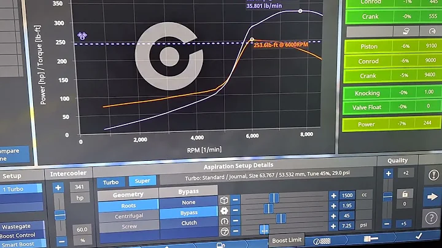Choose Bypass option in Bypass list
The height and width of the screenshot is (248, 442).
188,213
